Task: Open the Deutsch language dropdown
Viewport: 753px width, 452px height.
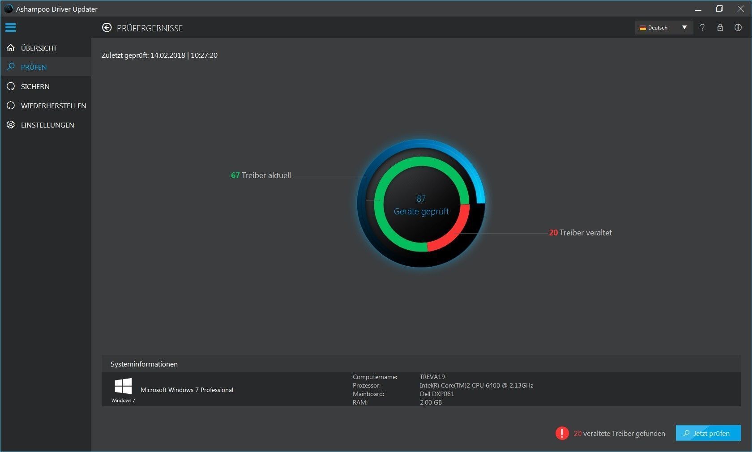Action: pyautogui.click(x=664, y=28)
